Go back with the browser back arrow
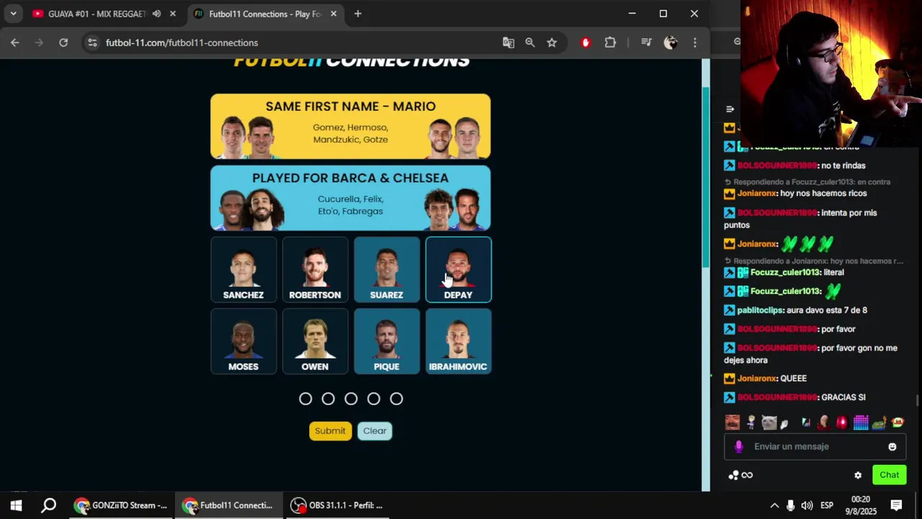This screenshot has height=519, width=922. (x=15, y=43)
